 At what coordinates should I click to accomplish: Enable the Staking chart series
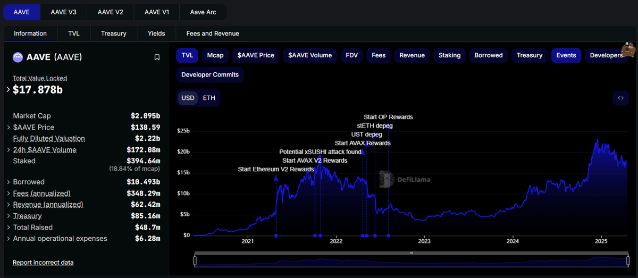click(x=450, y=55)
